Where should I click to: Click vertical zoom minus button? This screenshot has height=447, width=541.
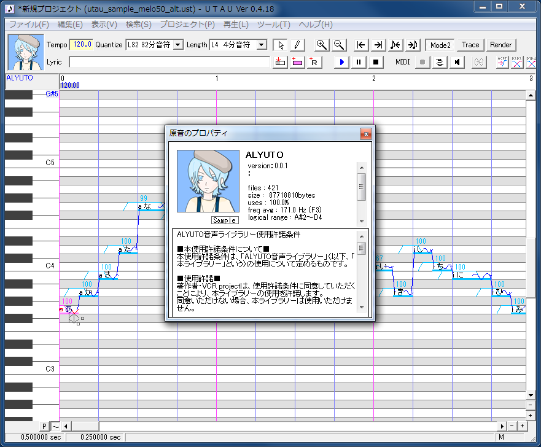tap(531, 405)
